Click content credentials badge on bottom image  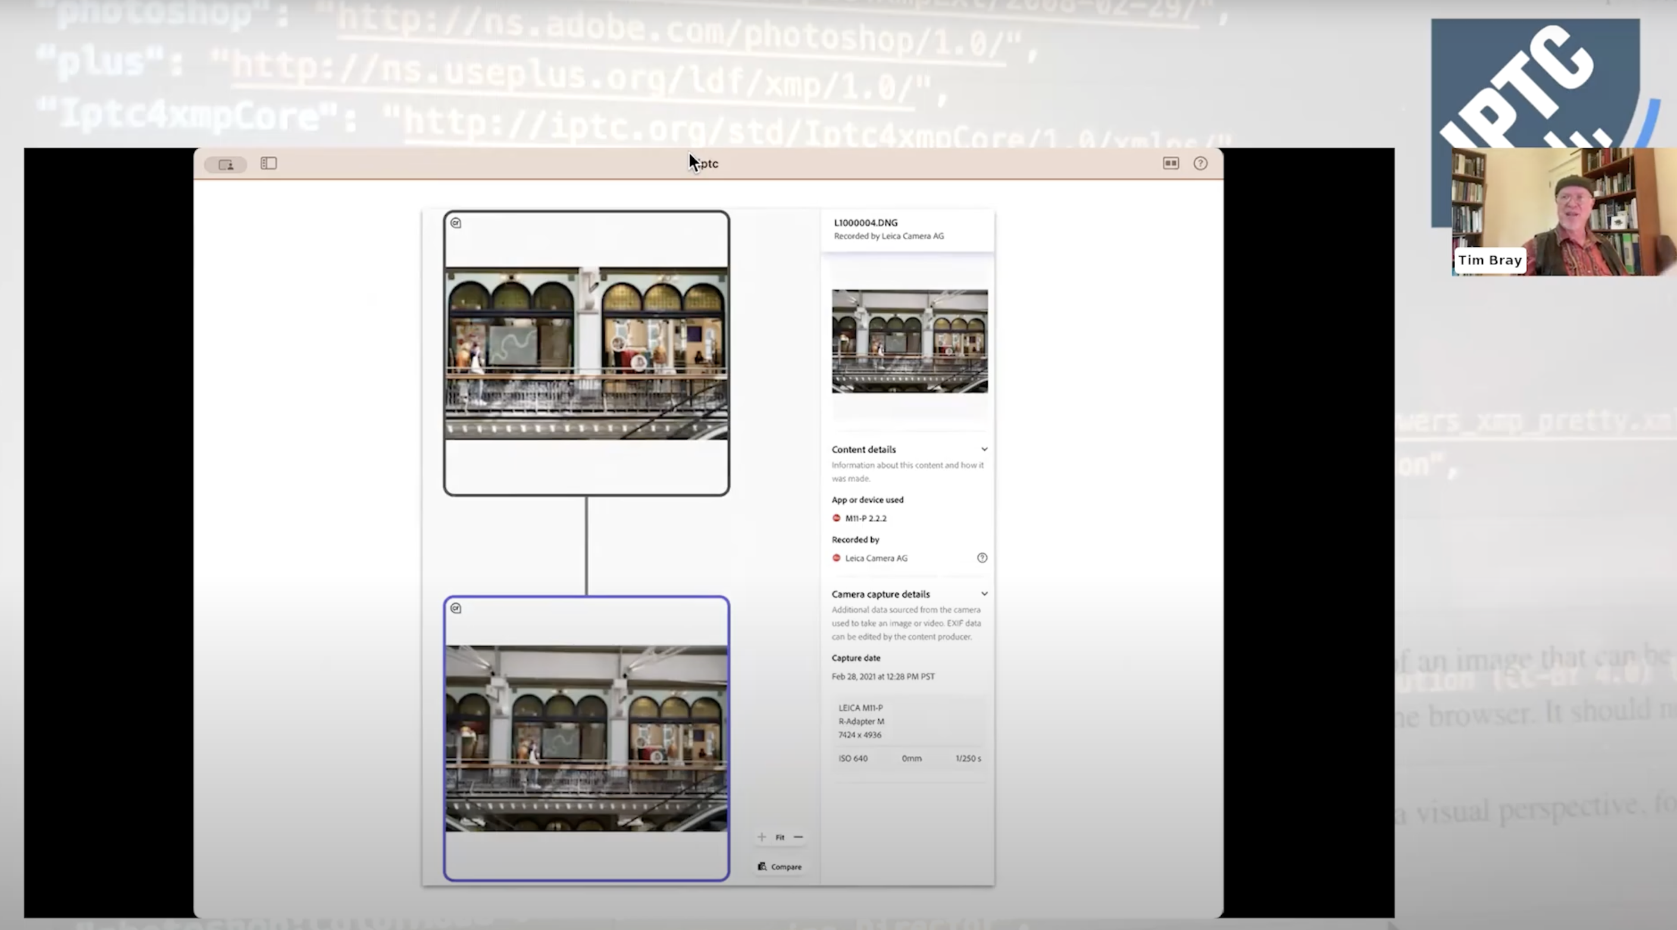pyautogui.click(x=456, y=608)
